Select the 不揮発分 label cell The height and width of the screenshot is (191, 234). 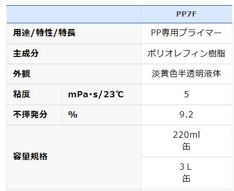34,115
